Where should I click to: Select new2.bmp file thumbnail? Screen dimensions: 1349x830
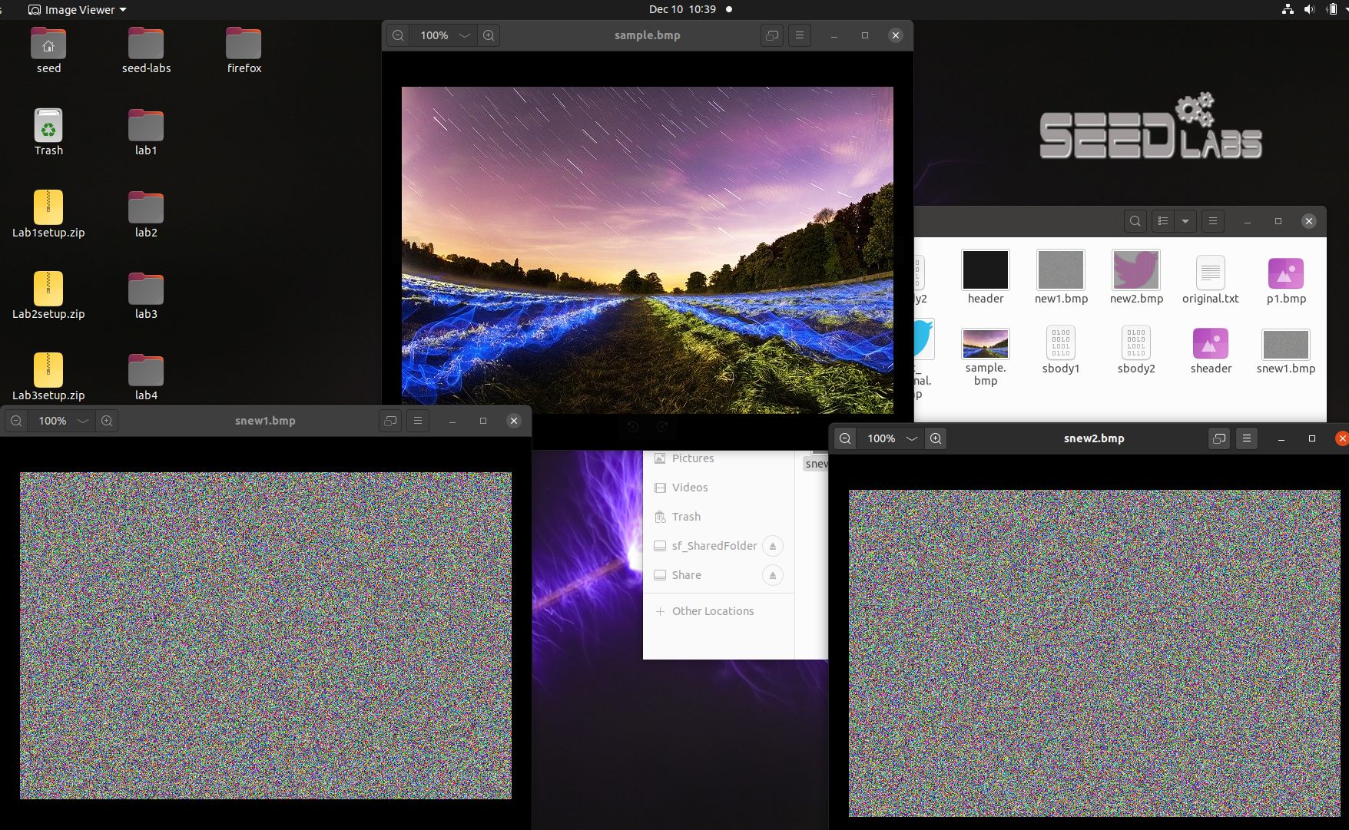(1136, 270)
